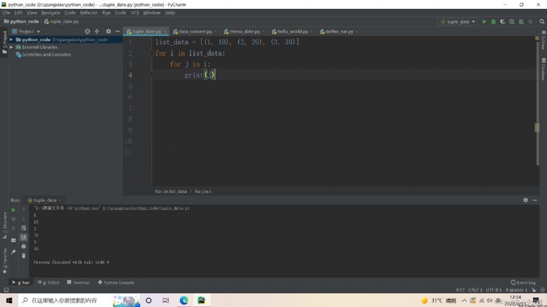Image resolution: width=547 pixels, height=307 pixels.
Task: Open the Database side tool window
Action: [x=543, y=70]
